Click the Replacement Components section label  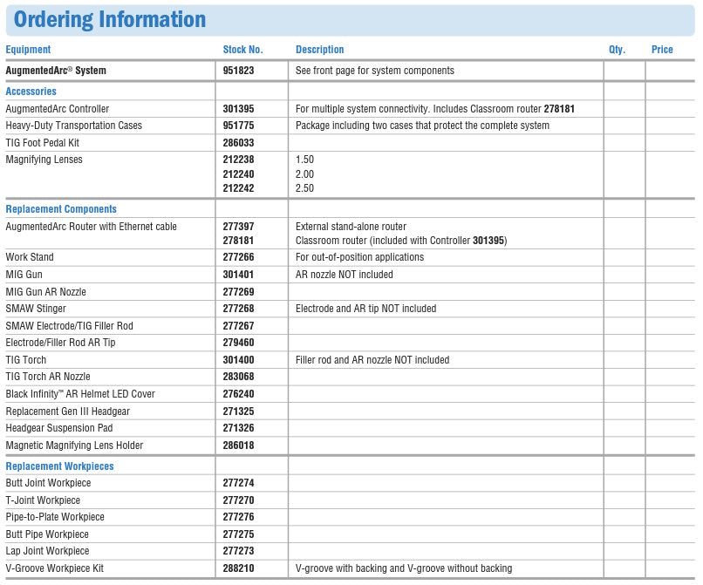(x=61, y=209)
